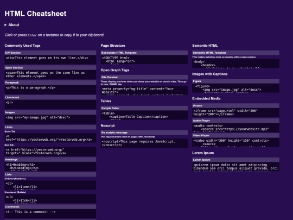The width and height of the screenshot is (293, 220).
Task: Click the Tables section heading
Action: click(106, 101)
